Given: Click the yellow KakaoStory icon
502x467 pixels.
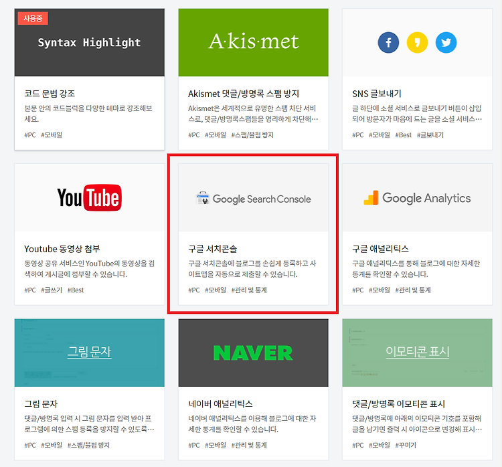Looking at the screenshot, I should point(417,42).
